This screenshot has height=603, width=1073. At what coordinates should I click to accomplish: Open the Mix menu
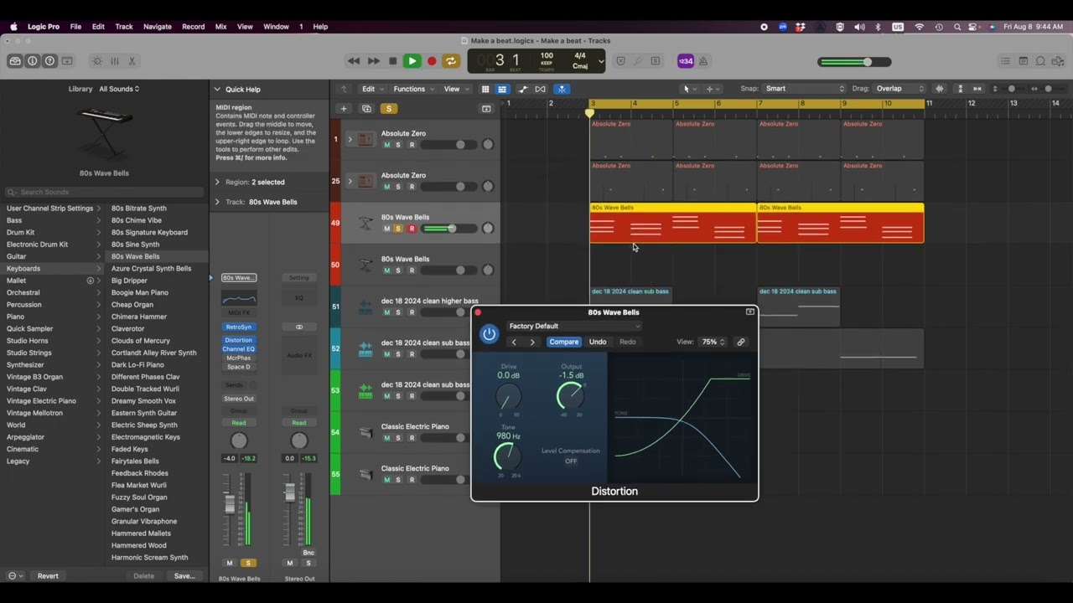(x=220, y=27)
